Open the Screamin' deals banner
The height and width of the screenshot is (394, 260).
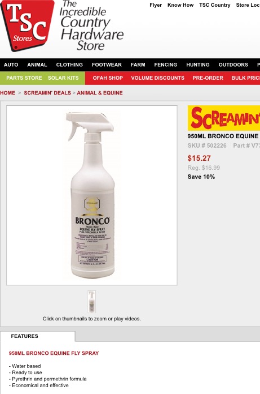click(224, 118)
